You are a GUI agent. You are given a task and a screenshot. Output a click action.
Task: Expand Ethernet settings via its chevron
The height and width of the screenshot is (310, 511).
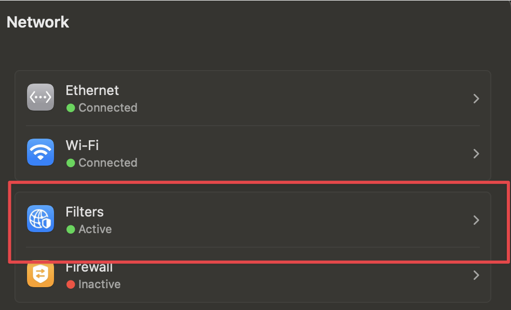(476, 99)
